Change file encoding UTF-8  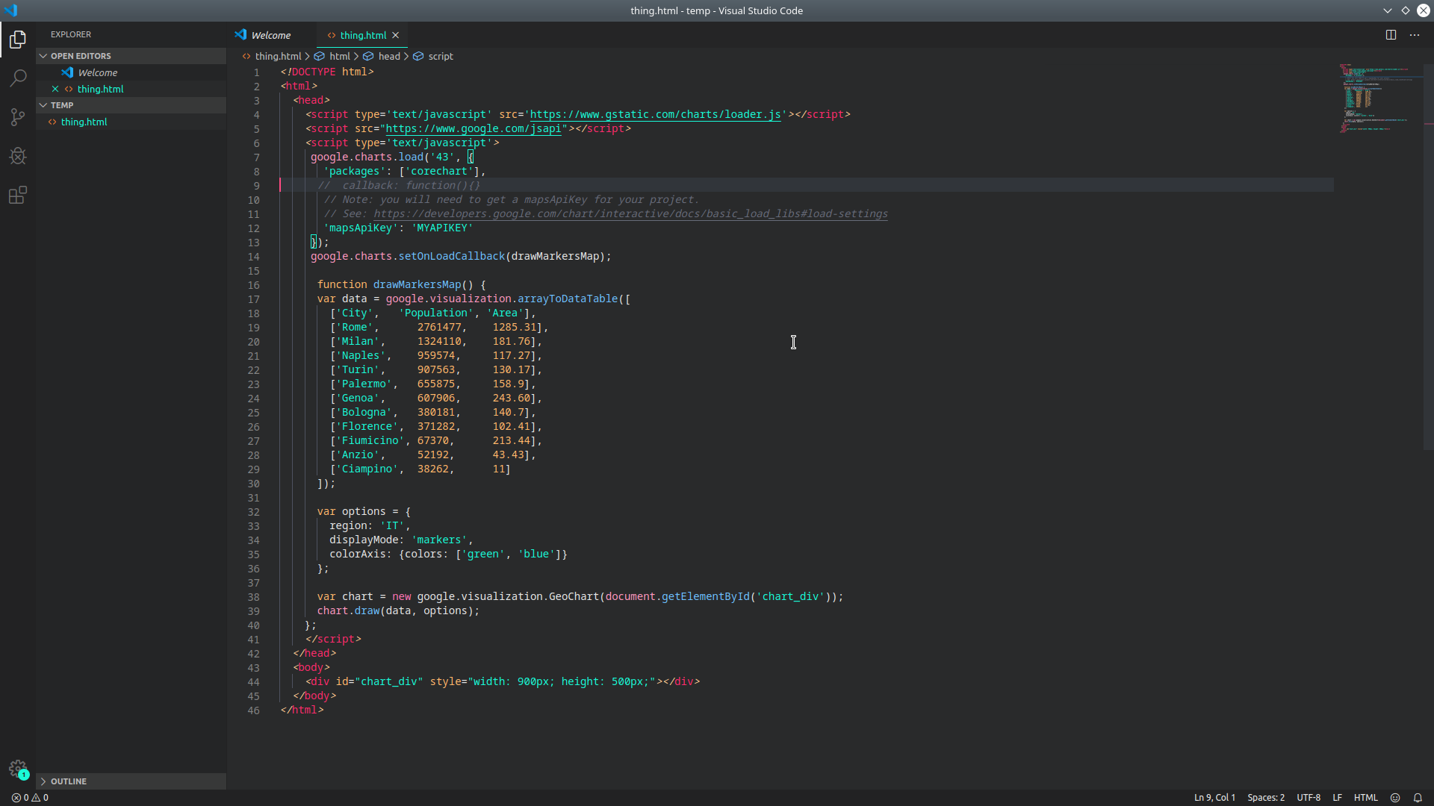(x=1309, y=798)
